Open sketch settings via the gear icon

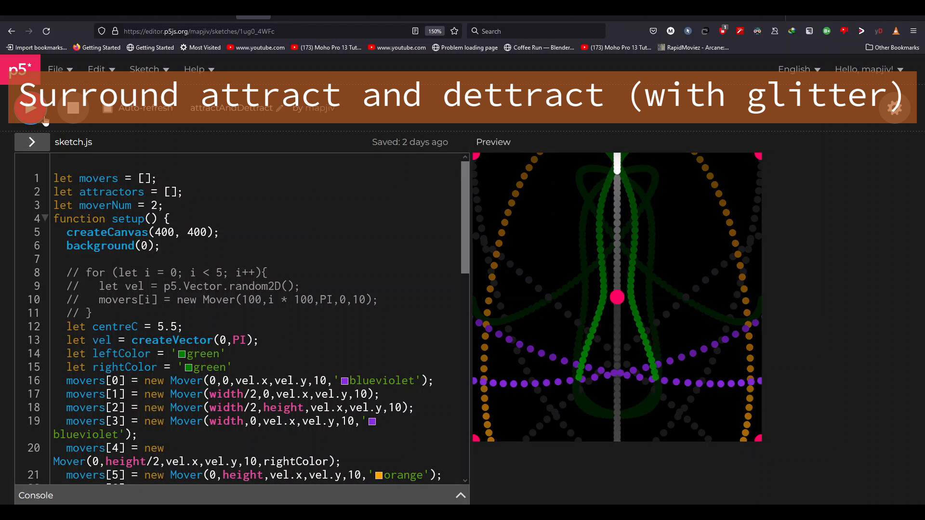[895, 108]
